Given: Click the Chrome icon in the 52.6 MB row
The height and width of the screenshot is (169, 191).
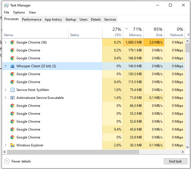Looking at the screenshot, I should pyautogui.click(x=12, y=122).
